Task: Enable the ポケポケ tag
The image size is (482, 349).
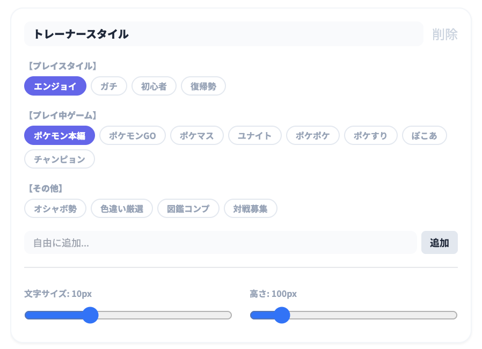Action: 313,135
